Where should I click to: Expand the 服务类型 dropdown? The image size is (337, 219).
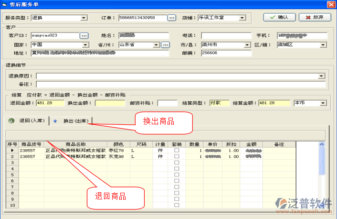(84, 18)
